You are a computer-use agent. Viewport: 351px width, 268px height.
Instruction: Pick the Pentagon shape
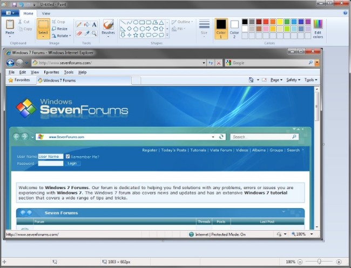[x=136, y=29]
